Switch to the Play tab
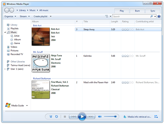Screen dimensions: 164x124 [x=122, y=11]
